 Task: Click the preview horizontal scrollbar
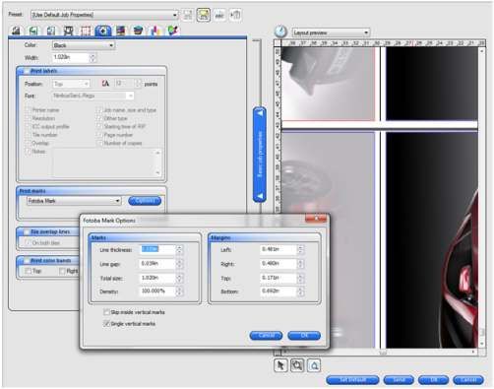(x=380, y=352)
